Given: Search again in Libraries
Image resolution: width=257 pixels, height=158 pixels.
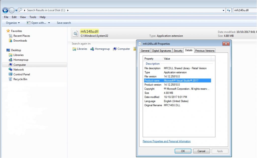Looking at the screenshot, I should click(x=80, y=49).
